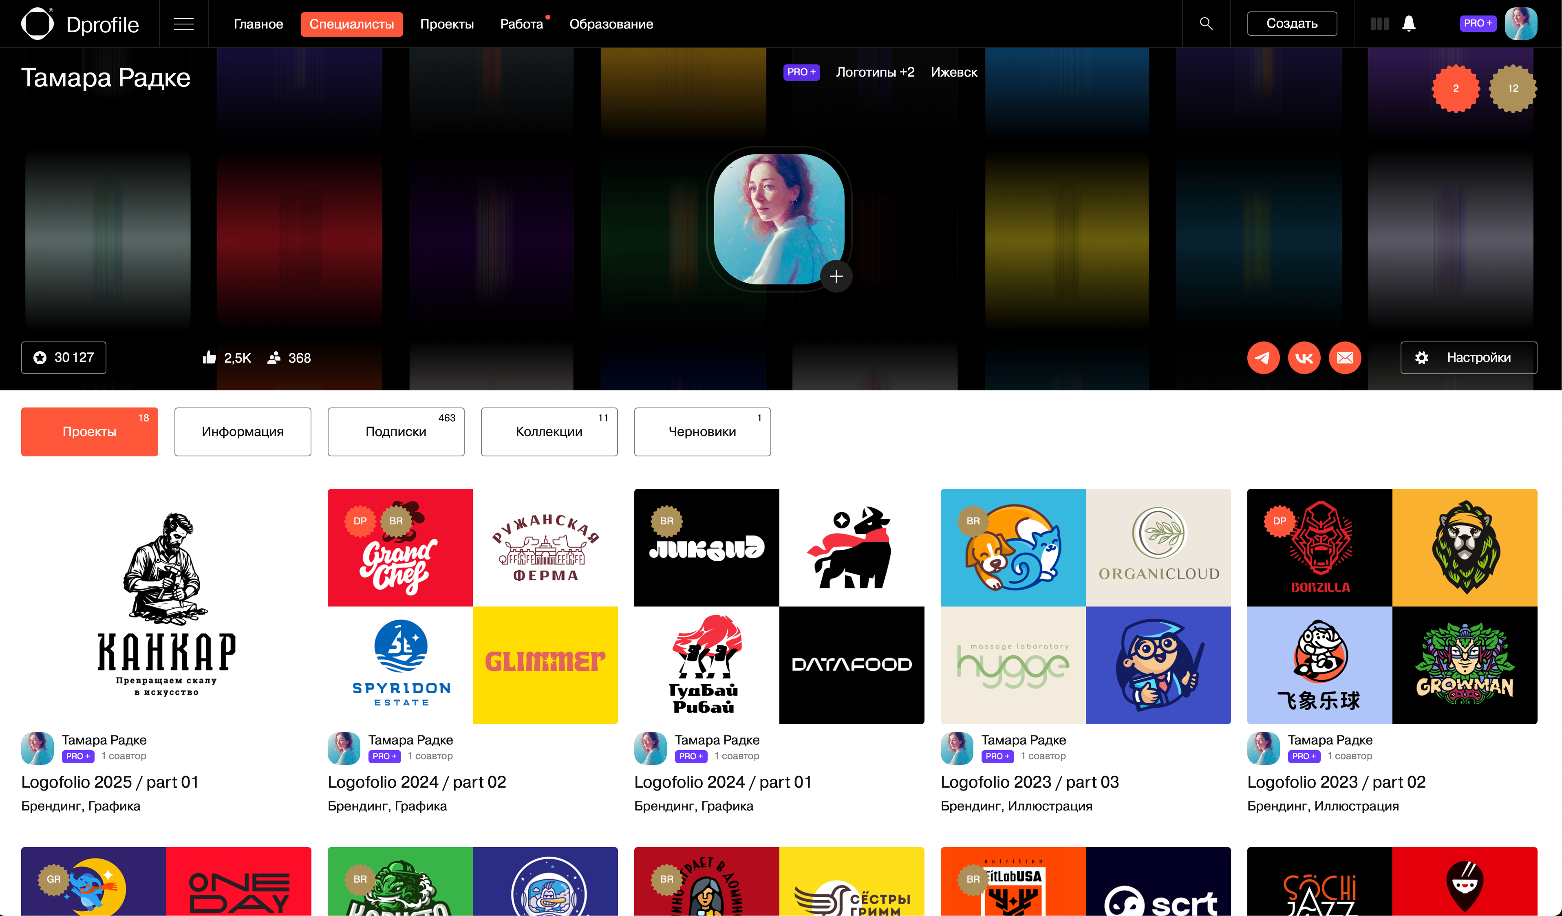The height and width of the screenshot is (916, 1562).
Task: Open the Коллекции tab
Action: 549,432
